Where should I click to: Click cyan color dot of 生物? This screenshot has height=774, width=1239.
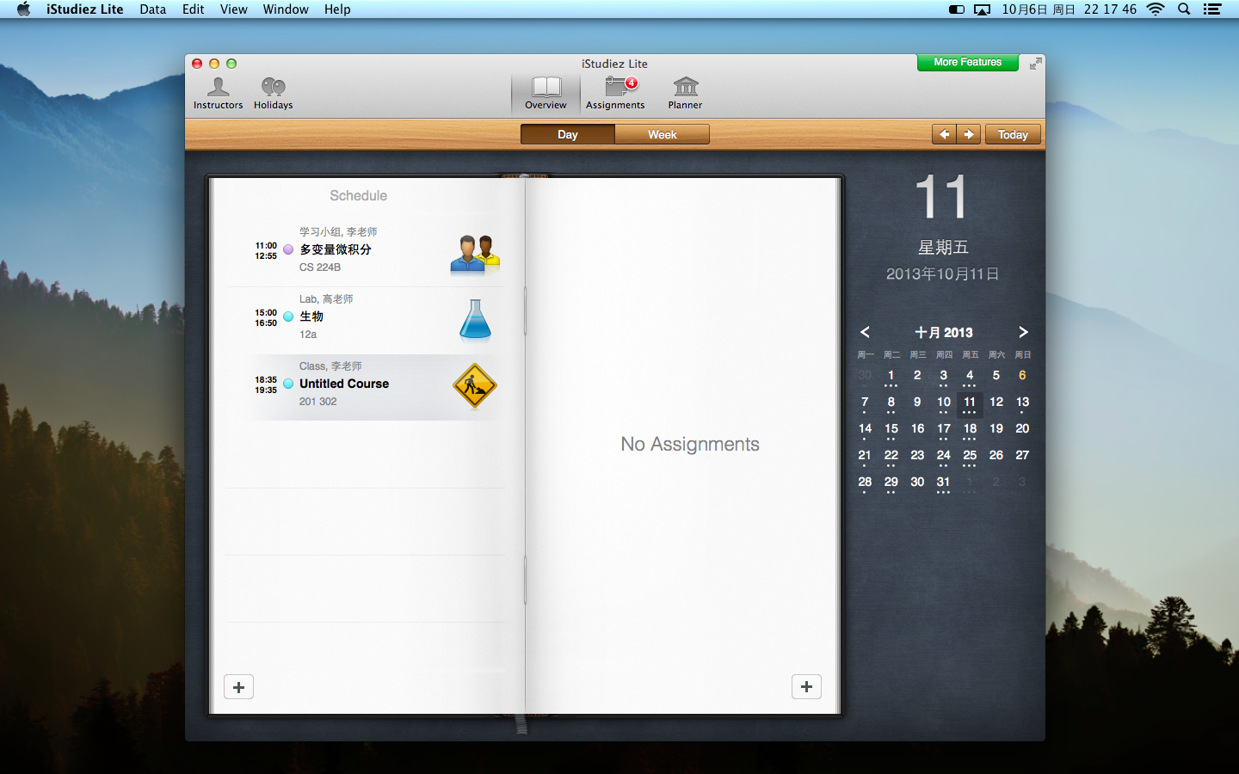click(288, 316)
